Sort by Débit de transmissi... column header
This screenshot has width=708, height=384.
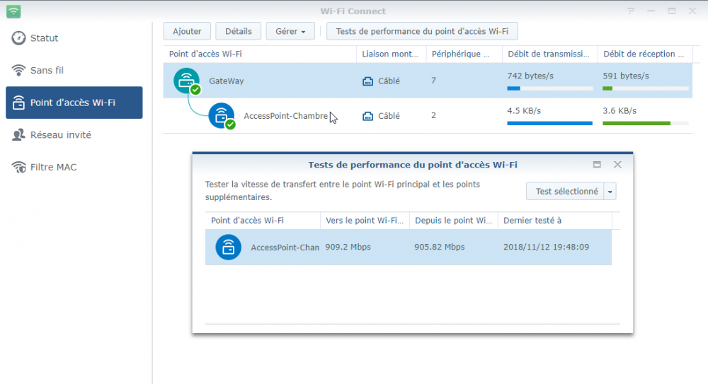point(550,54)
